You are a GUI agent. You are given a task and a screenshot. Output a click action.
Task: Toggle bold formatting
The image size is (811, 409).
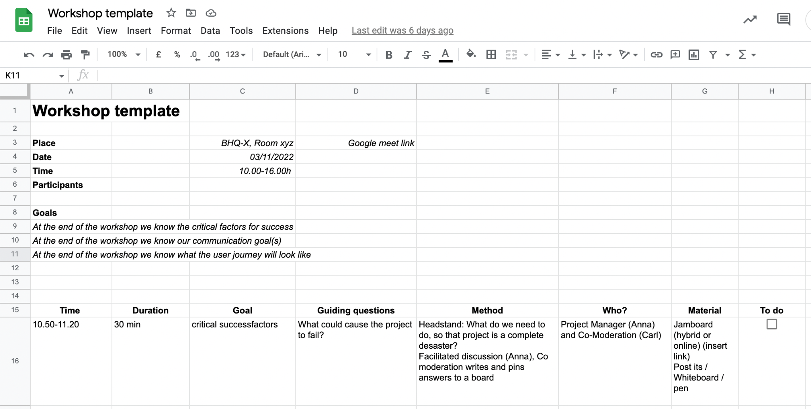[389, 55]
